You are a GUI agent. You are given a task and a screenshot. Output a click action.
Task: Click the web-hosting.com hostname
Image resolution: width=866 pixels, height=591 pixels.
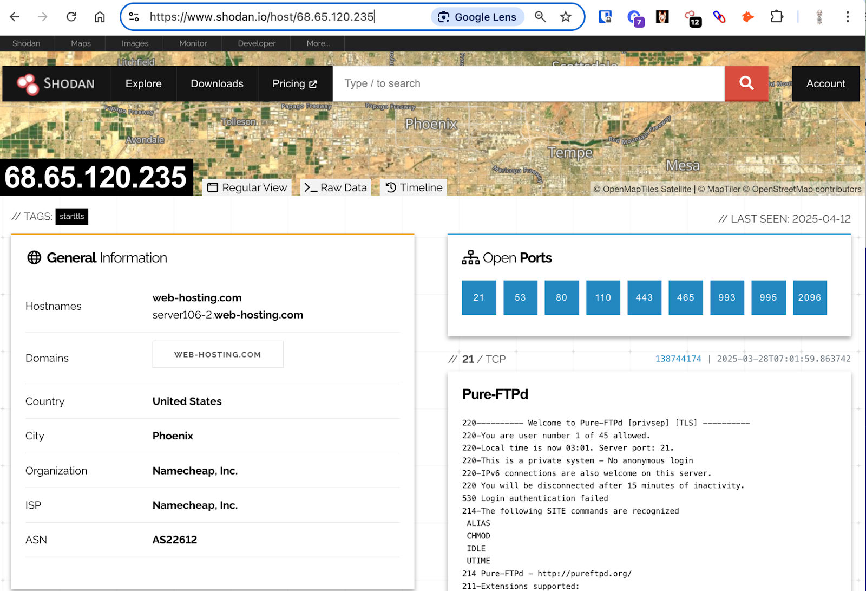point(197,297)
